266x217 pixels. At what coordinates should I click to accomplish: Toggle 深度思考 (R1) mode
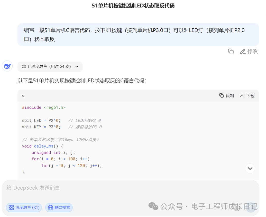click(x=24, y=208)
